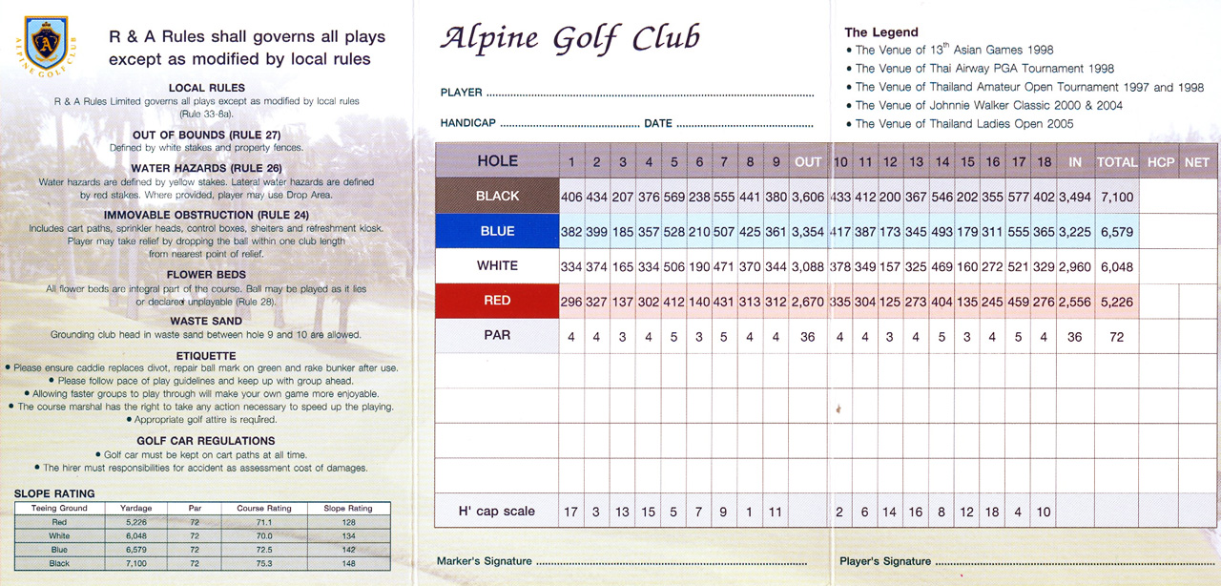Screen dimensions: 1221x586
Task: Select the BLUE tee row label
Action: click(x=497, y=231)
